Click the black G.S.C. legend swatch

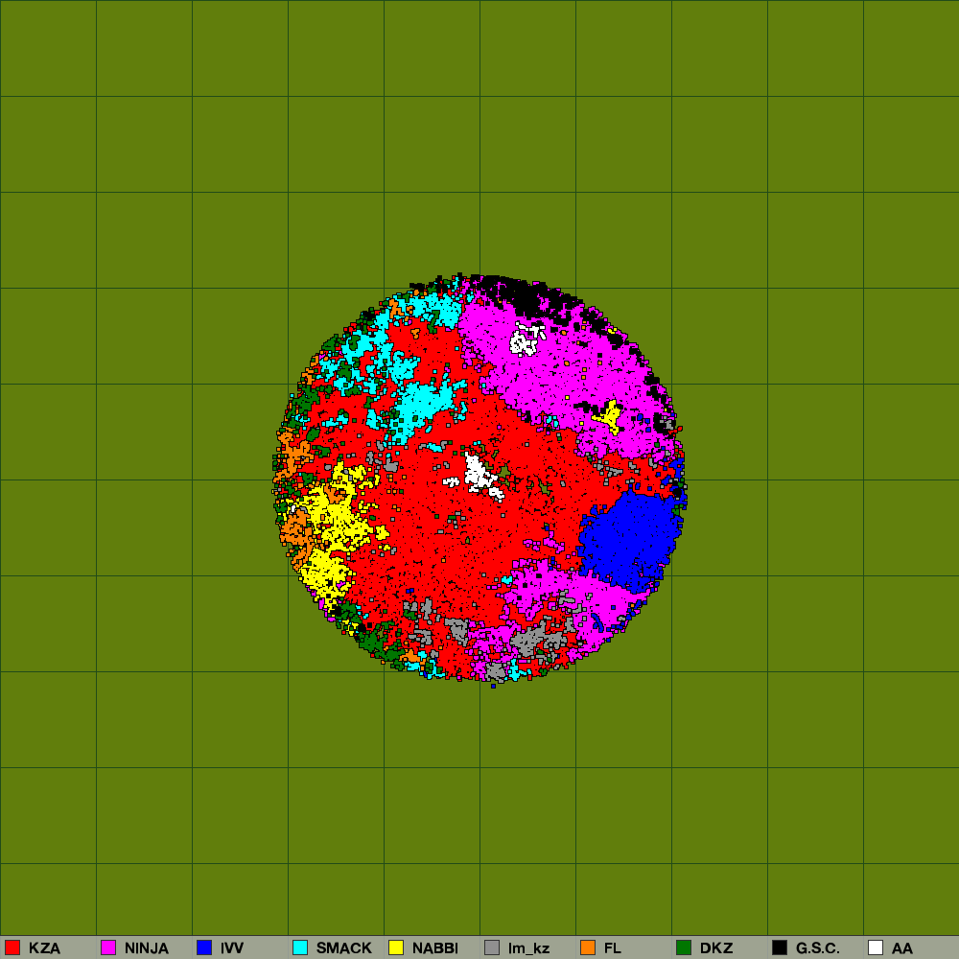pos(780,947)
